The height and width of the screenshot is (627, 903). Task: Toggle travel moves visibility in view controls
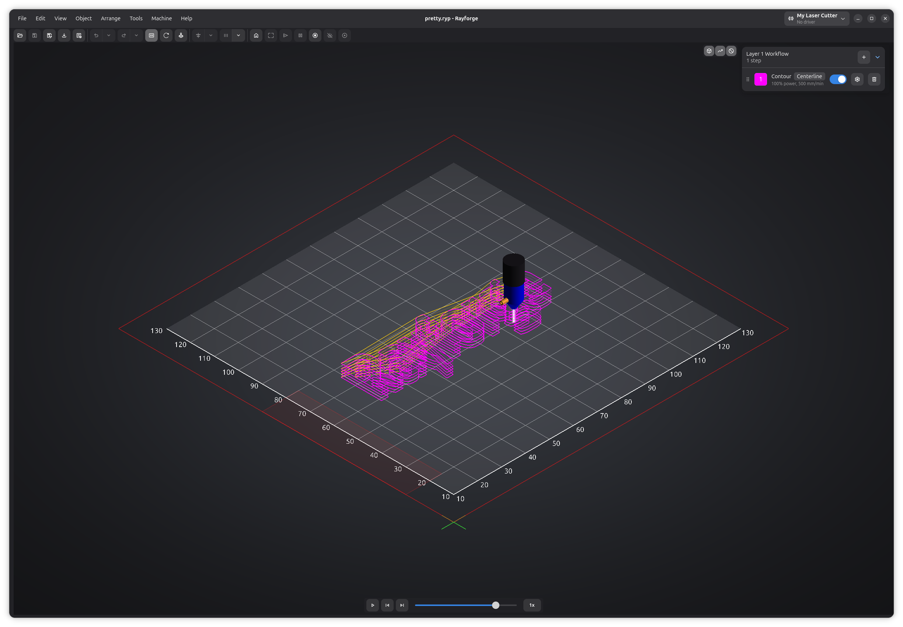(x=720, y=51)
